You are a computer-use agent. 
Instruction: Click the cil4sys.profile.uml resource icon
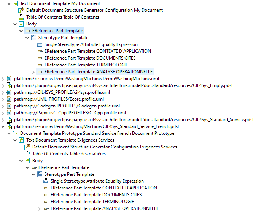pos(9,92)
